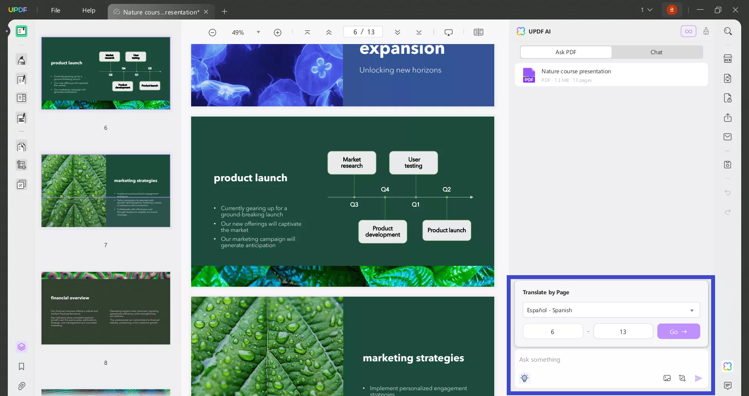Open the Español - Spanish language dropdown
Image resolution: width=749 pixels, height=396 pixels.
[x=611, y=310]
